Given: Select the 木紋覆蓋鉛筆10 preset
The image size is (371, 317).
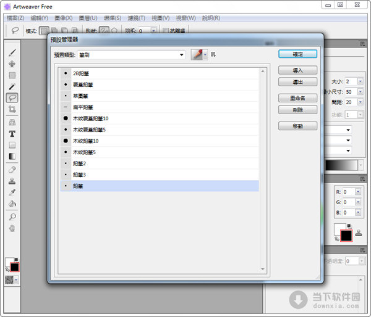Looking at the screenshot, I should click(160, 118).
